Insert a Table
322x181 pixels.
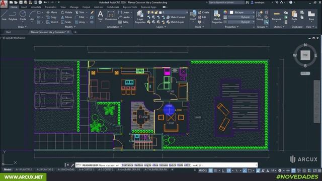(123, 22)
